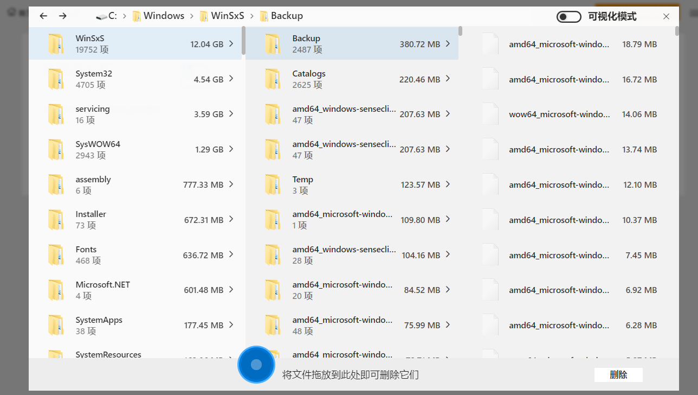Click the 777.33 MB size value
Viewport: 698px width, 395px height.
(x=203, y=185)
